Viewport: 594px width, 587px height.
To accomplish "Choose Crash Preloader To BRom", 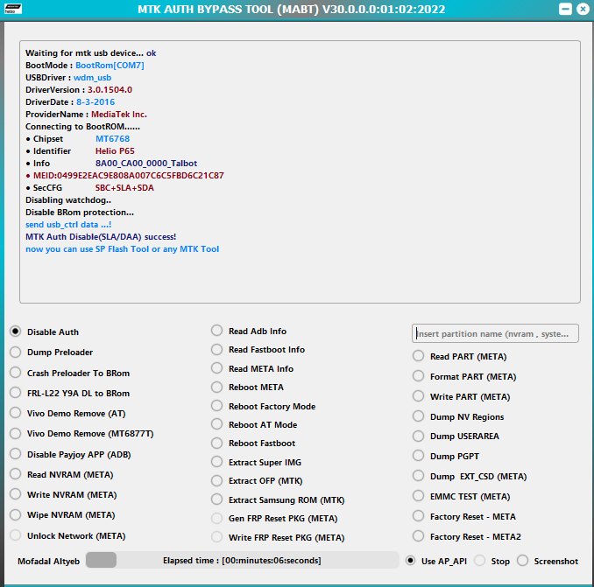I will click(x=15, y=373).
